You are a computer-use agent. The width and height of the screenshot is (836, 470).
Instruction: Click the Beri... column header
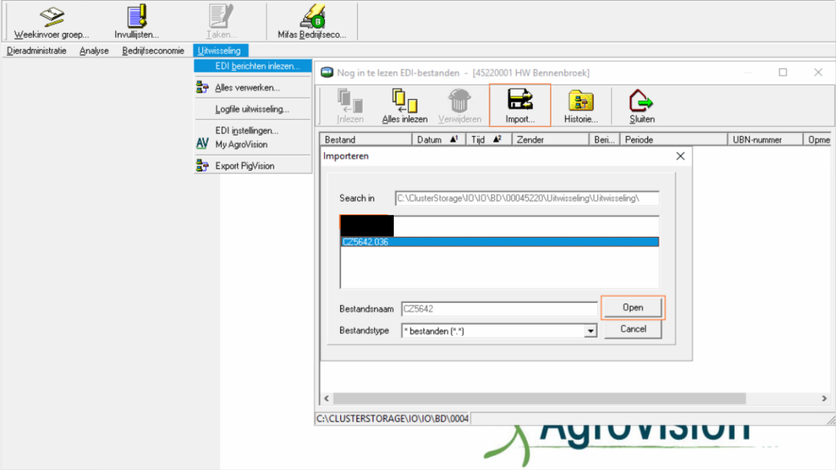(x=604, y=140)
